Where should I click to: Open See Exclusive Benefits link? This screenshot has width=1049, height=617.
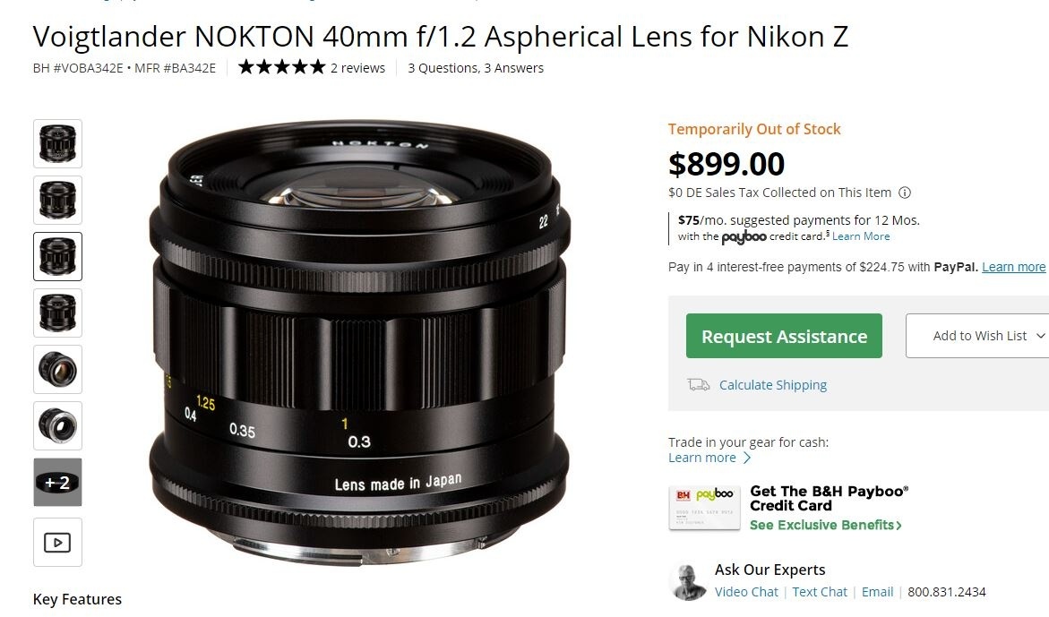(826, 525)
